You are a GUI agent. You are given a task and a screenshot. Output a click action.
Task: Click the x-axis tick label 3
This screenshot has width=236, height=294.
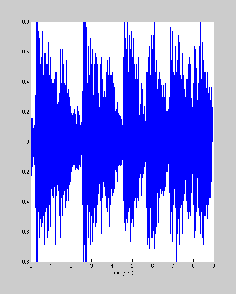tap(92, 266)
